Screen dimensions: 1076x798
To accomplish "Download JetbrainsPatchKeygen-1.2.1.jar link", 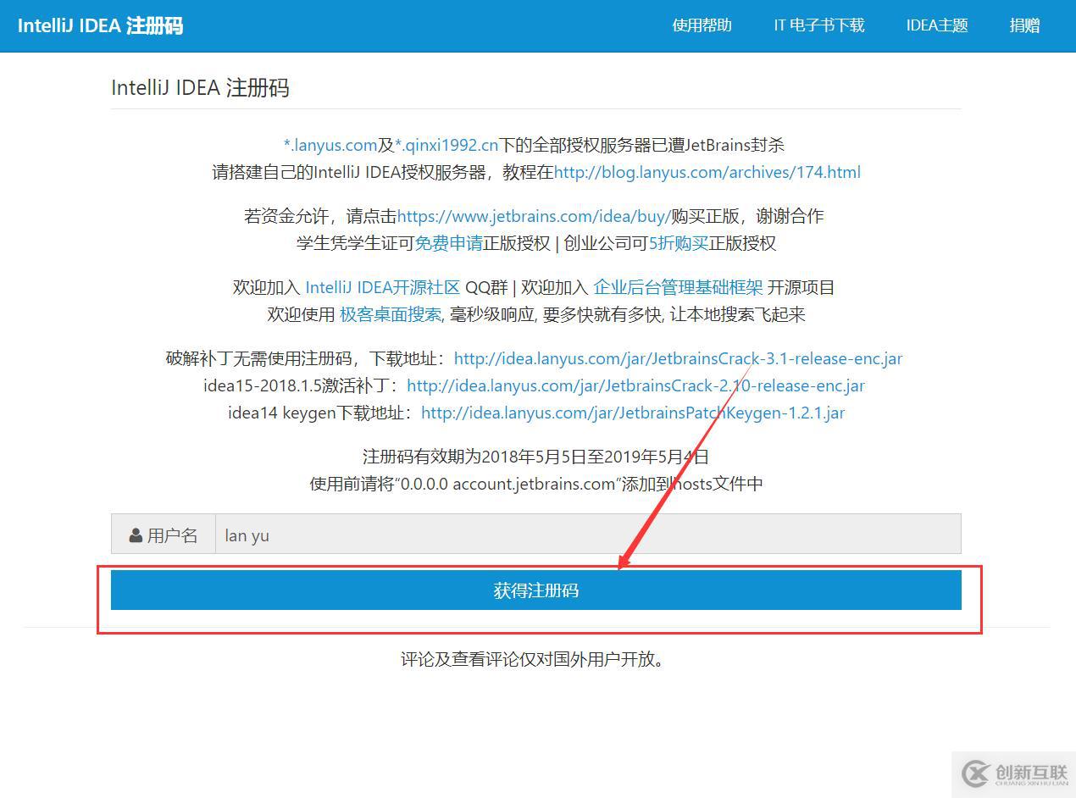I will [x=633, y=413].
